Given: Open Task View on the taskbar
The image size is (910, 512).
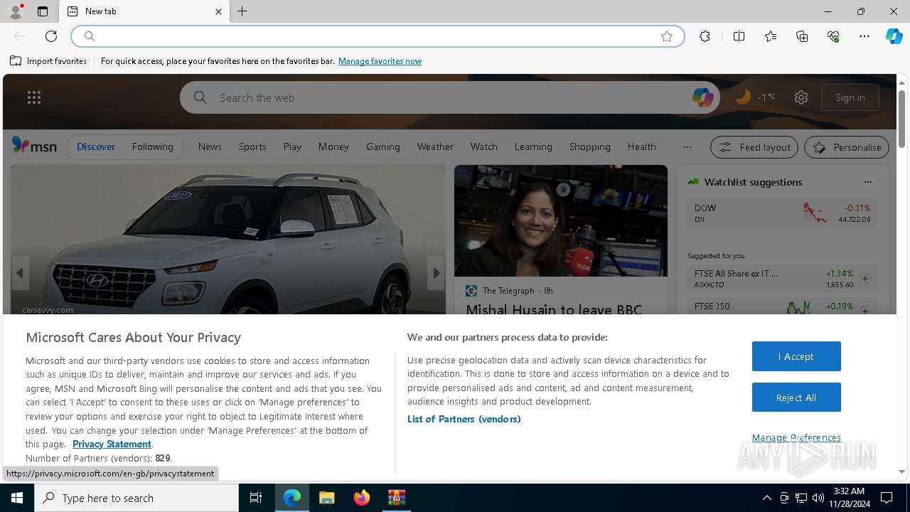Looking at the screenshot, I should click(256, 498).
